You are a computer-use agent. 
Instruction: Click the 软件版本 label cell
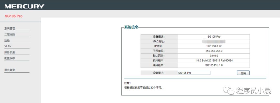[x=159, y=61]
